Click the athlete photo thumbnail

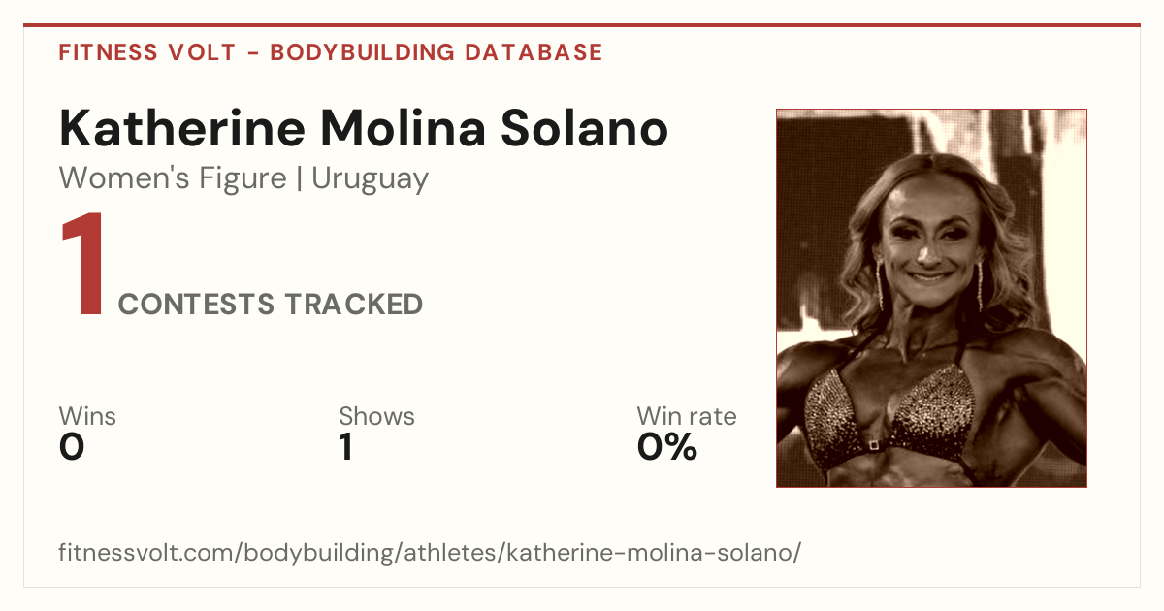point(931,298)
